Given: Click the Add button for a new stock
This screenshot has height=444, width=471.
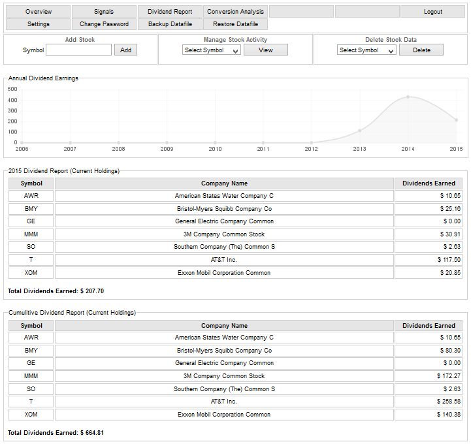Looking at the screenshot, I should point(125,50).
